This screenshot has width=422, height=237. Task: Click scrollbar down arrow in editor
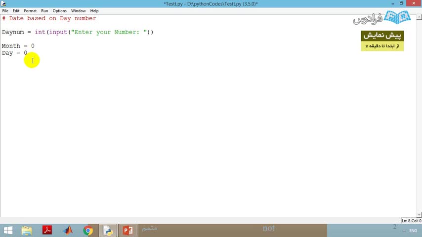(x=419, y=214)
